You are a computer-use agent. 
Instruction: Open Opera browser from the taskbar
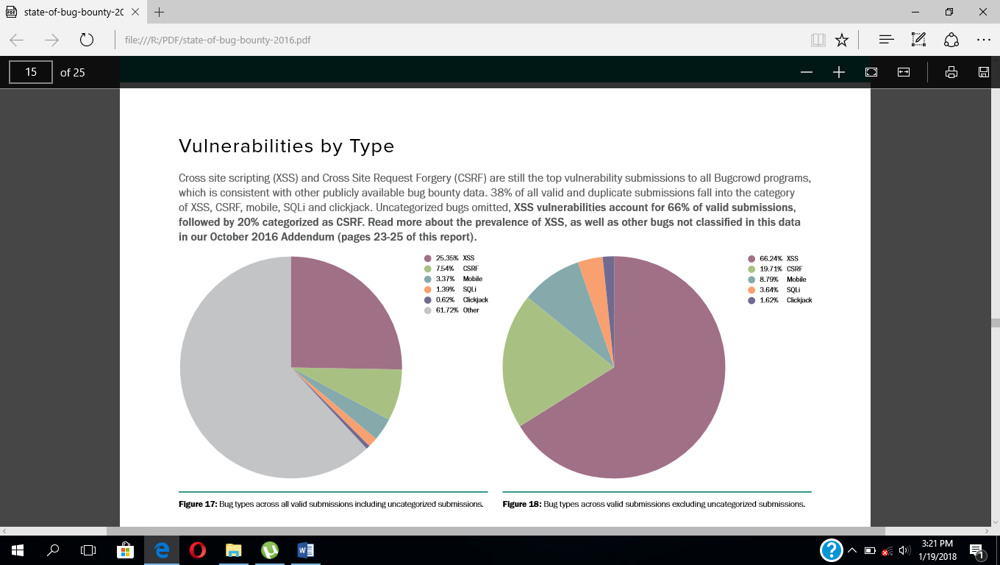pyautogui.click(x=197, y=550)
